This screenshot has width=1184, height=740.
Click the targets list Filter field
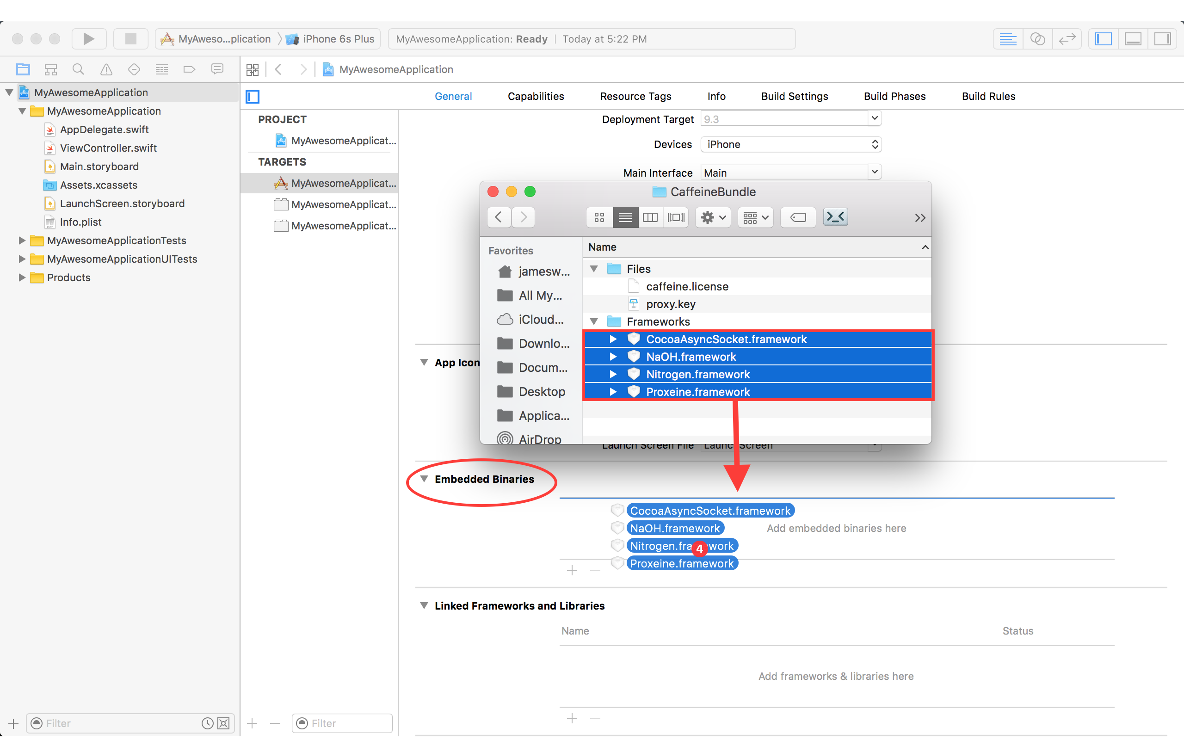(342, 723)
